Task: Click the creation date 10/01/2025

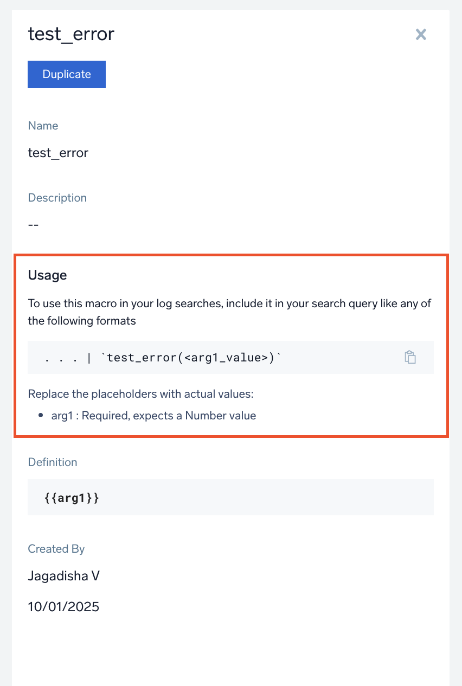Action: (x=63, y=606)
